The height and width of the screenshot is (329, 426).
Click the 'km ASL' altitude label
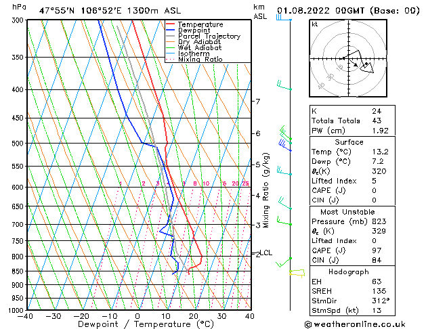(x=260, y=12)
